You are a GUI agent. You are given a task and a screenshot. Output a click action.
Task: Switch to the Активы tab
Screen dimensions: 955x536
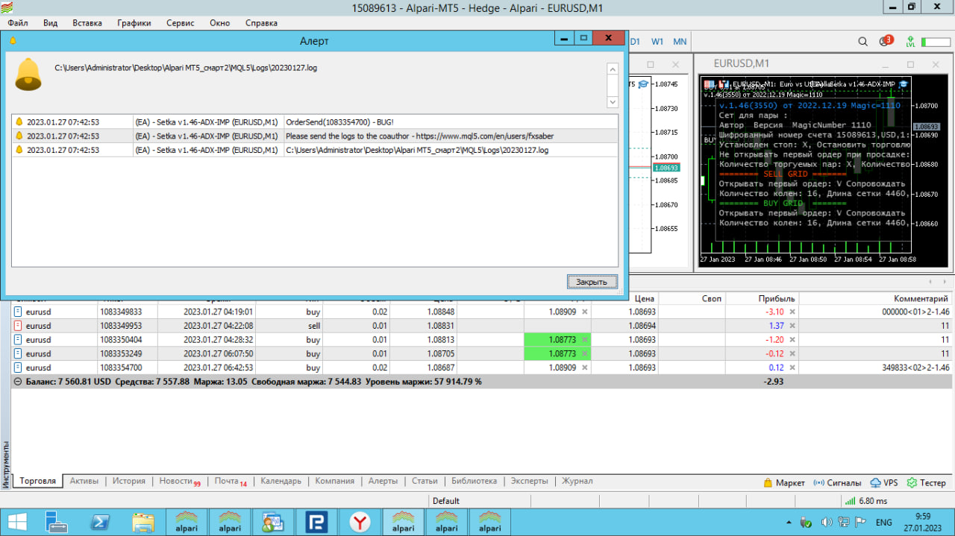coord(84,481)
